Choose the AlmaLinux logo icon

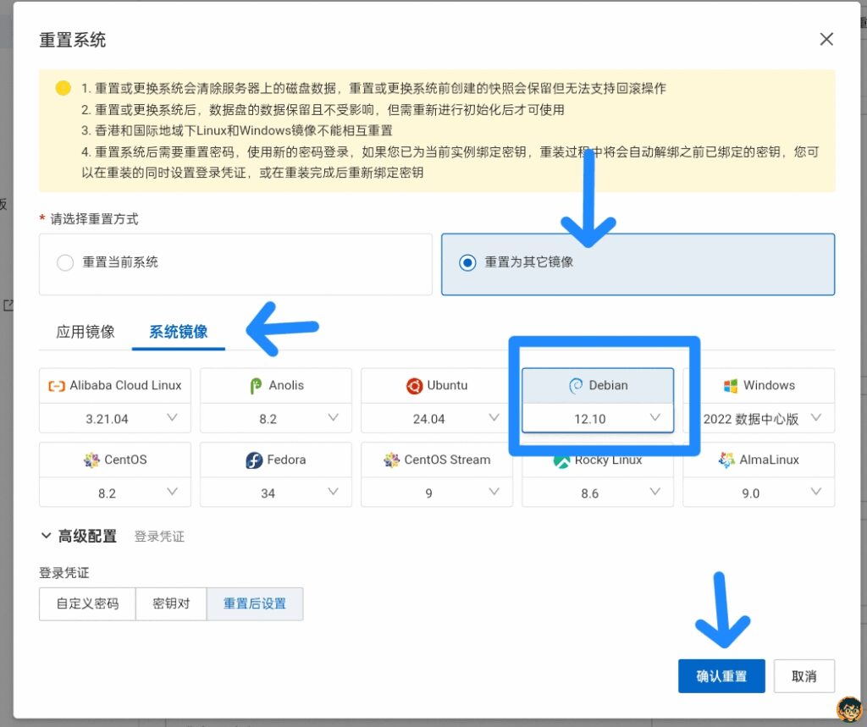click(x=726, y=460)
